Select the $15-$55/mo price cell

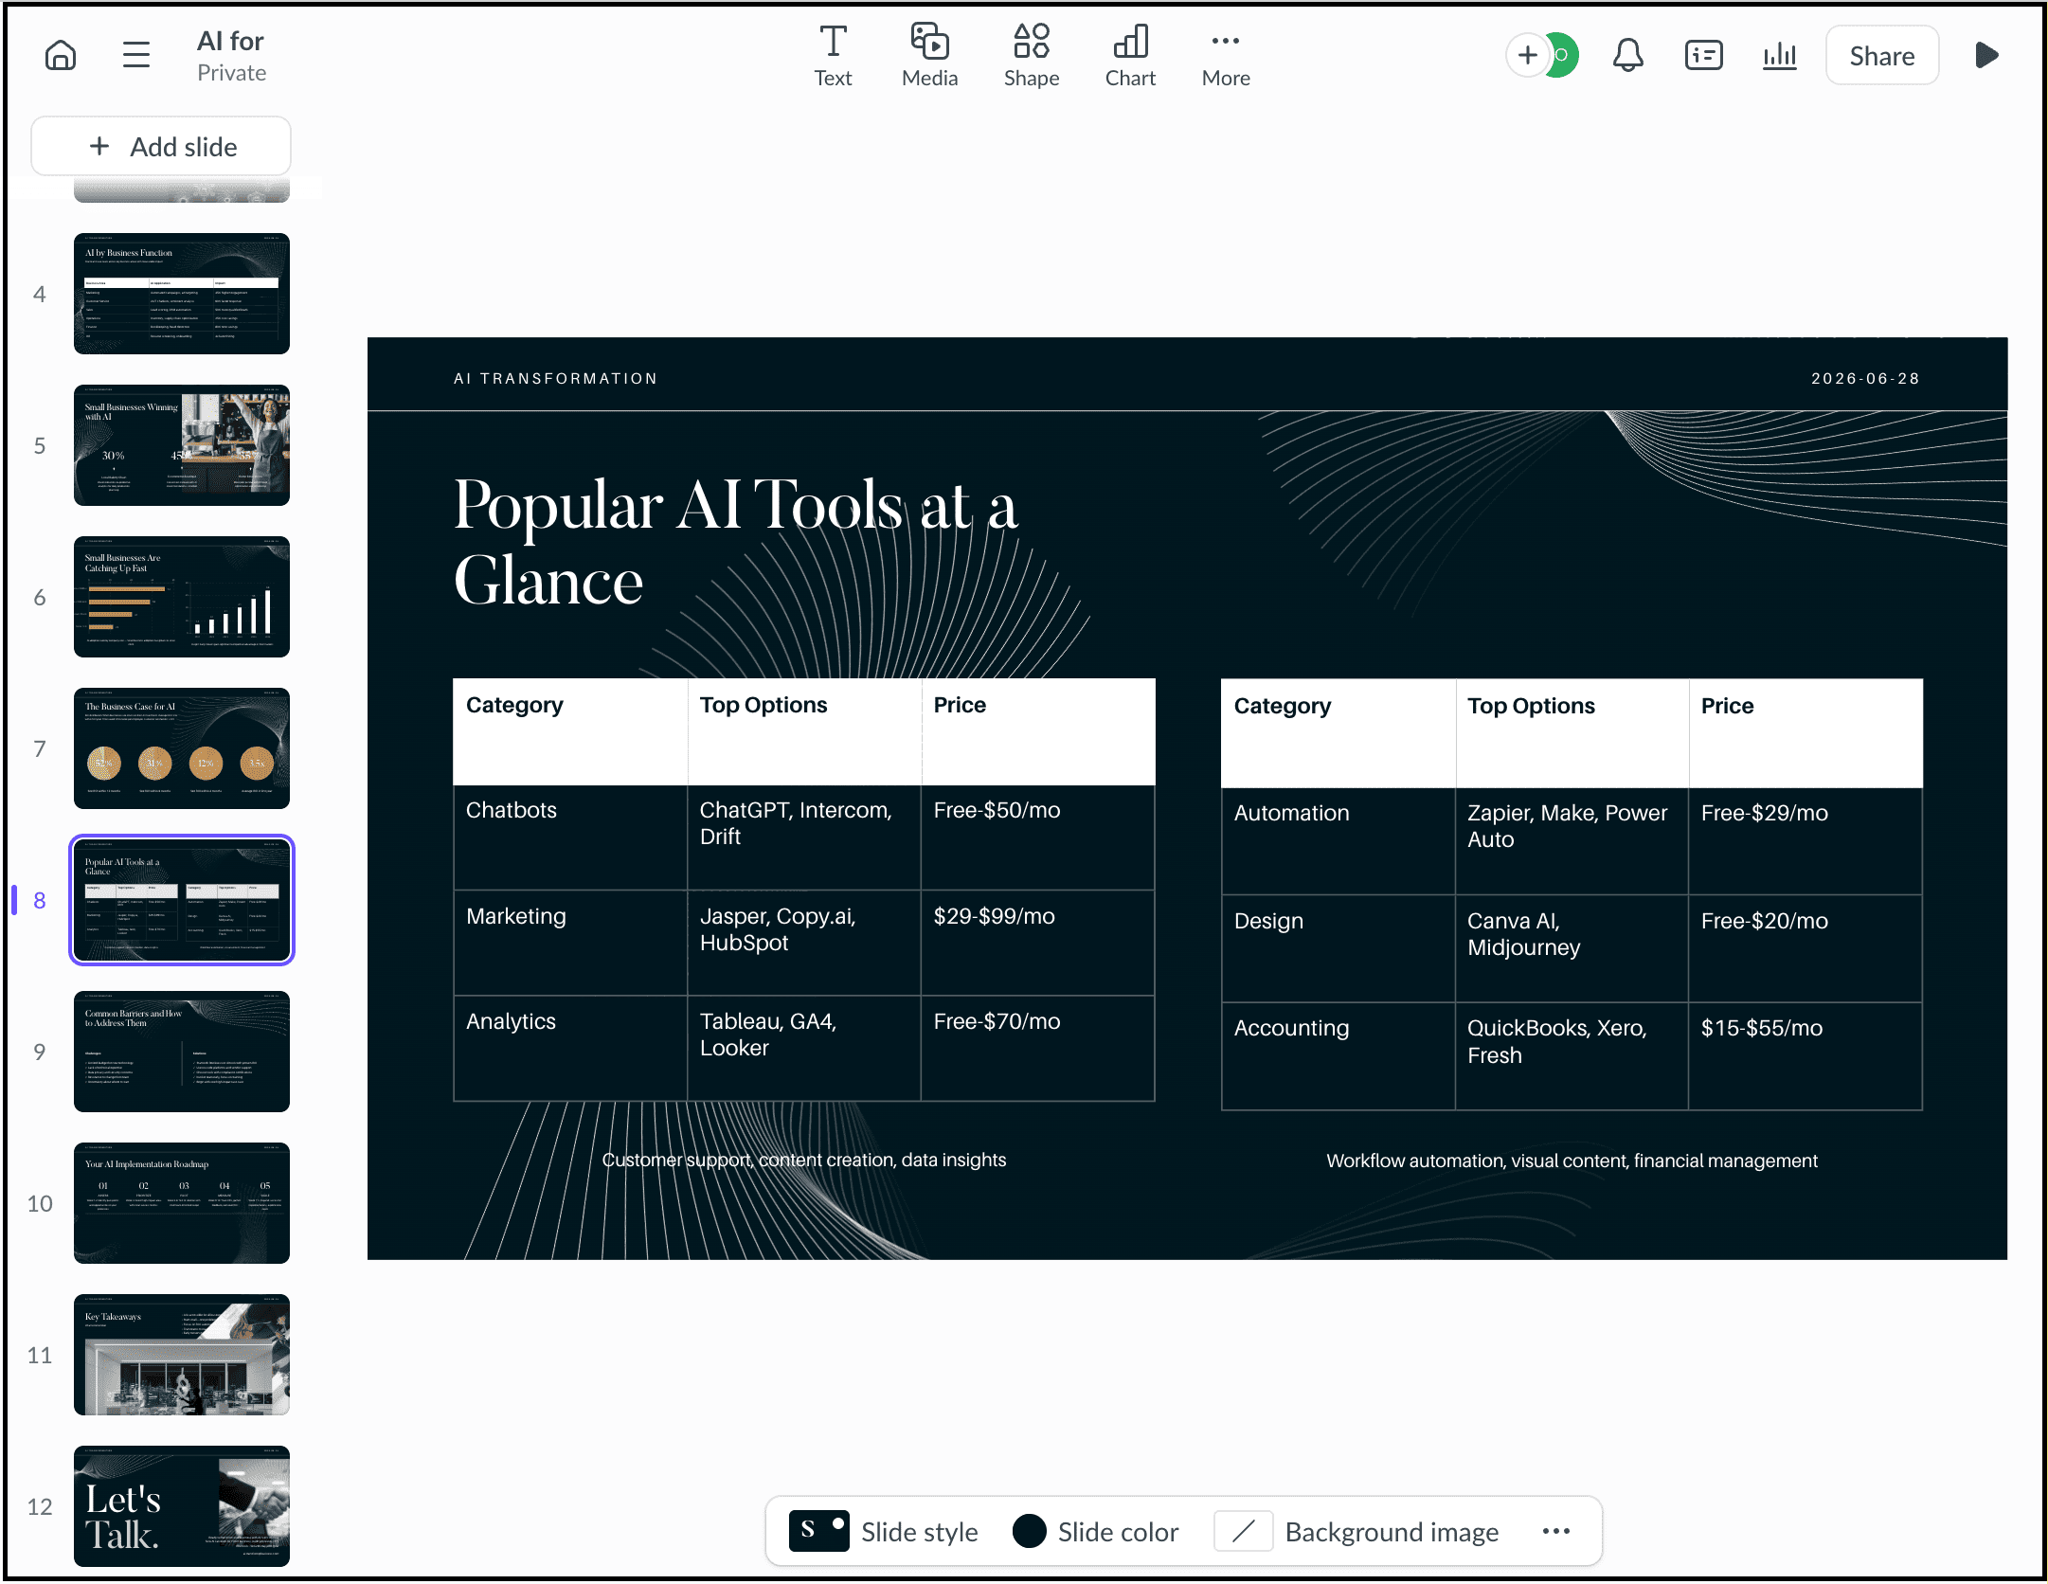1805,1056
